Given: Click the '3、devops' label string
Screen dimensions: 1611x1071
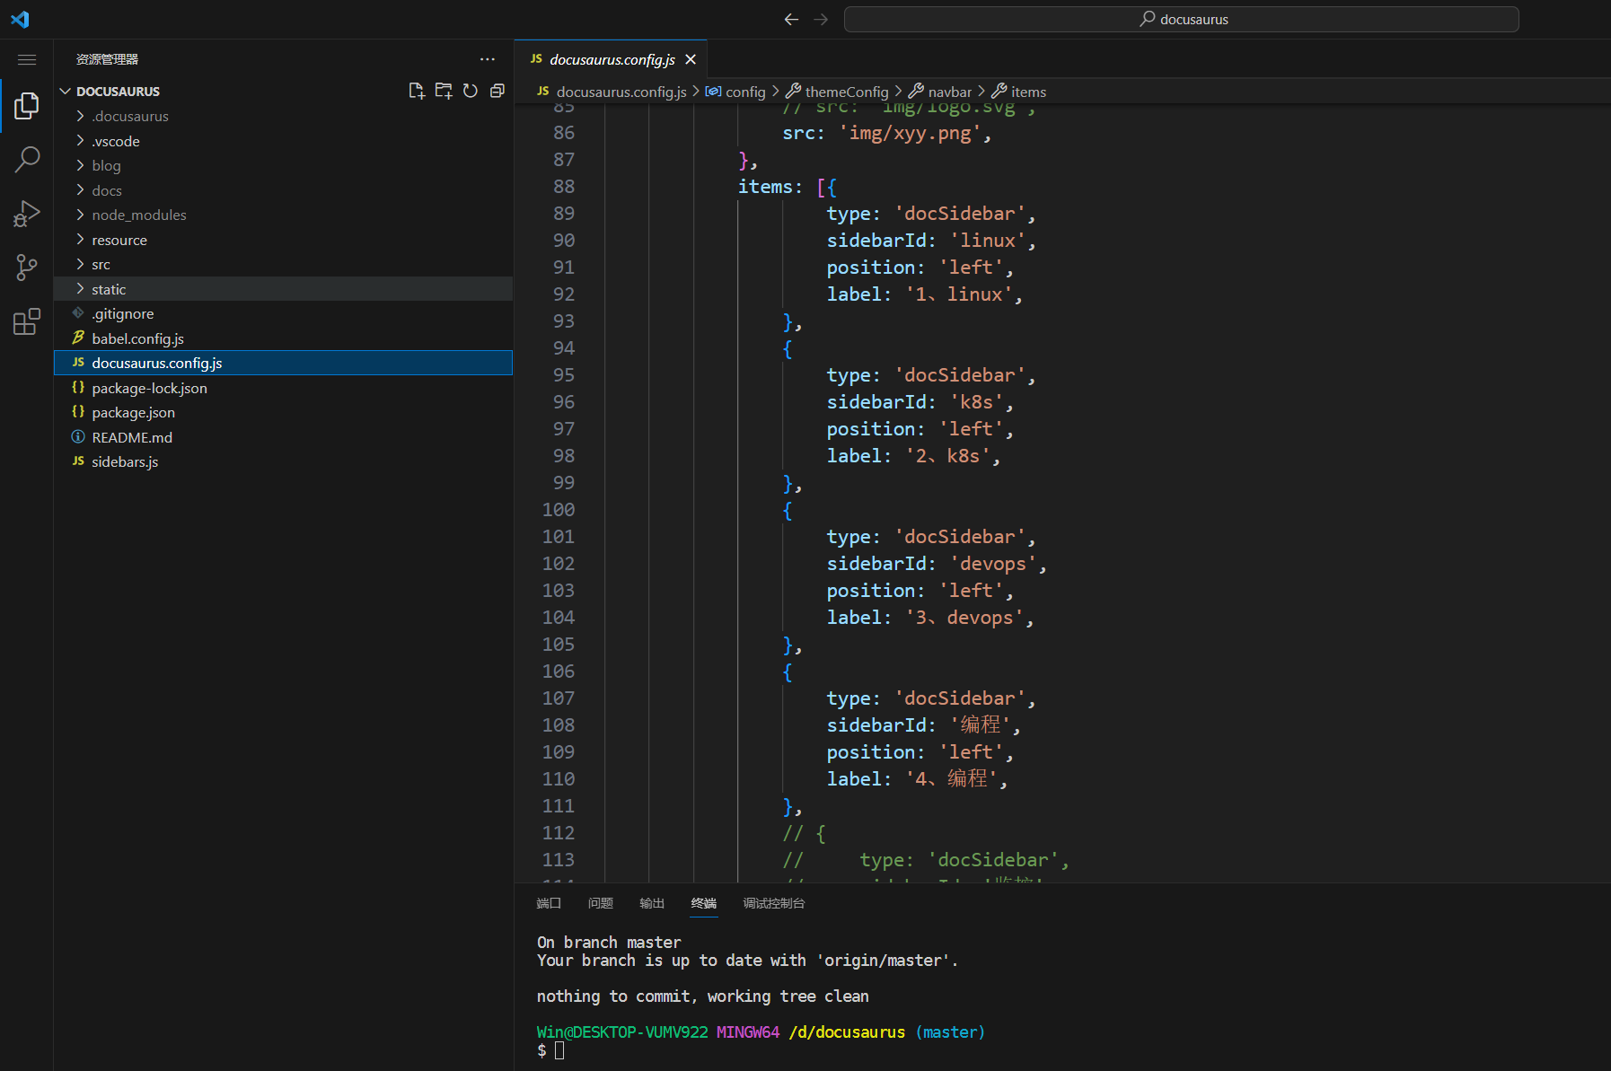Looking at the screenshot, I should tap(964, 618).
